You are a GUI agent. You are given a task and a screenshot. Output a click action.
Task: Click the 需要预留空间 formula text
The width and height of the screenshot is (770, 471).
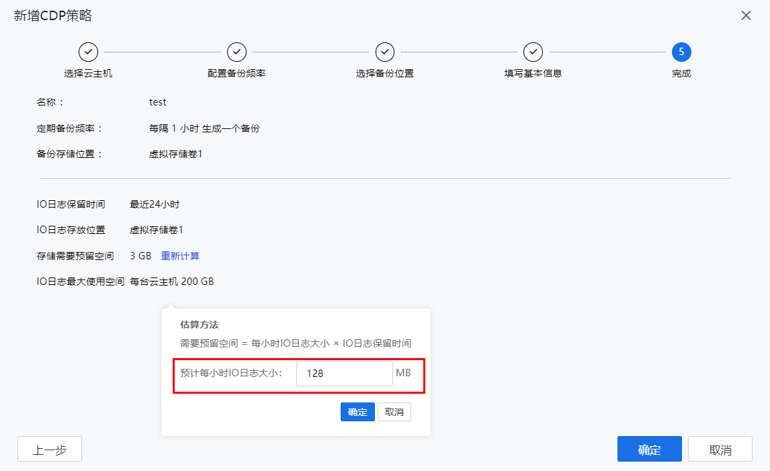296,343
